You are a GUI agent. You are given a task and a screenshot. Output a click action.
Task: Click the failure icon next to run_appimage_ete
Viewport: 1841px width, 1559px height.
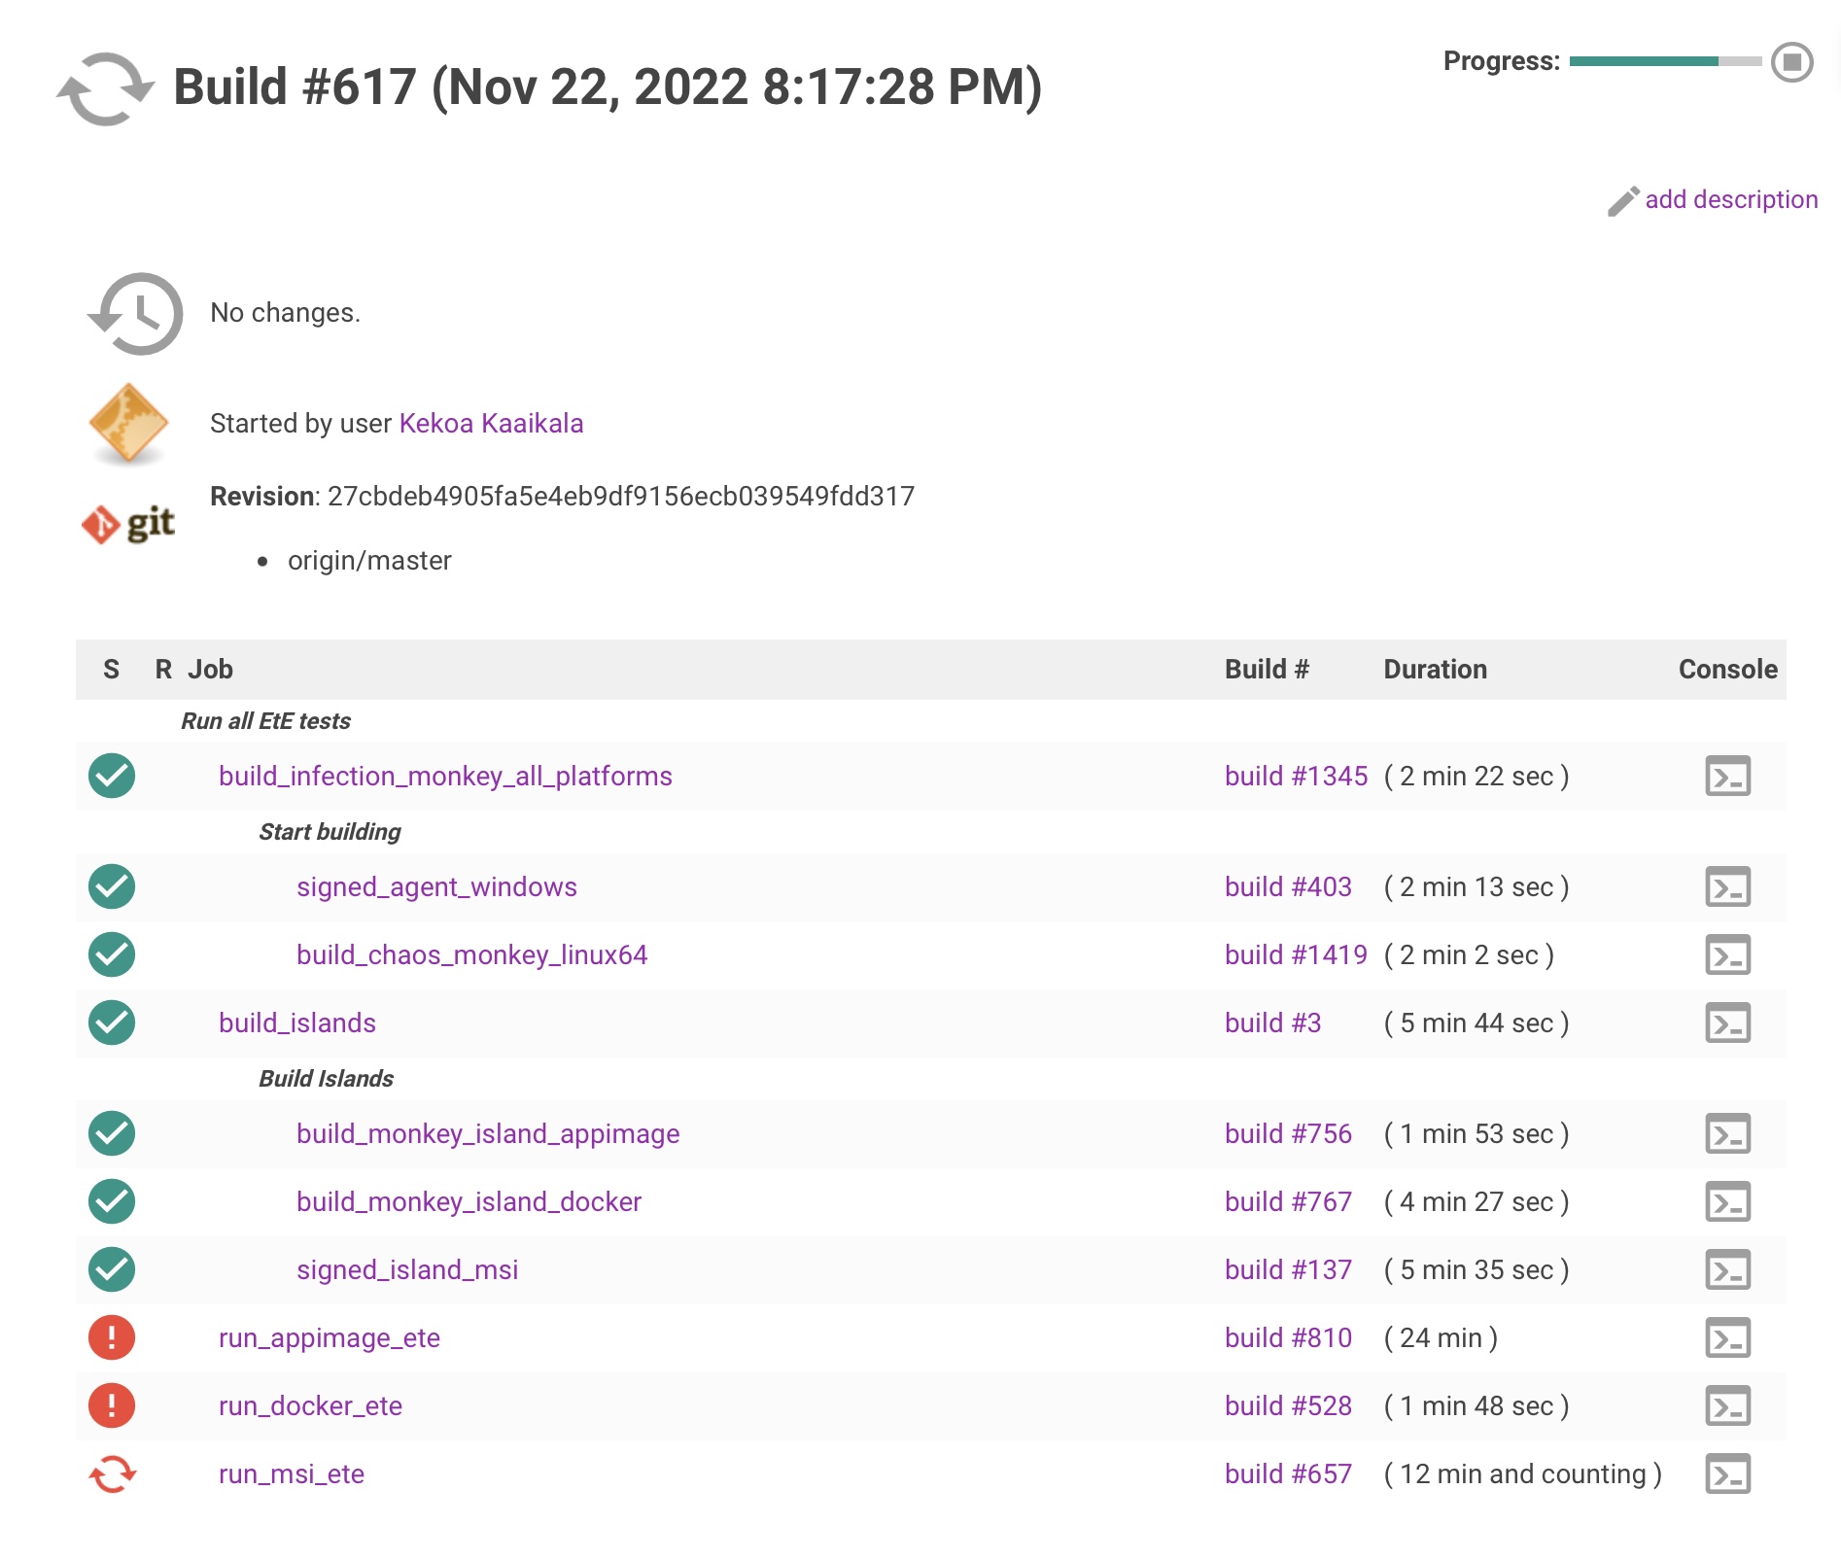click(111, 1337)
